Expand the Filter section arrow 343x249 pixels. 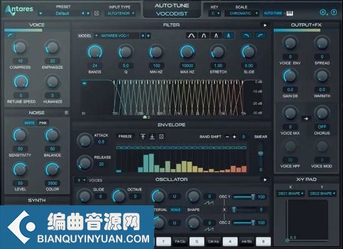(265, 26)
